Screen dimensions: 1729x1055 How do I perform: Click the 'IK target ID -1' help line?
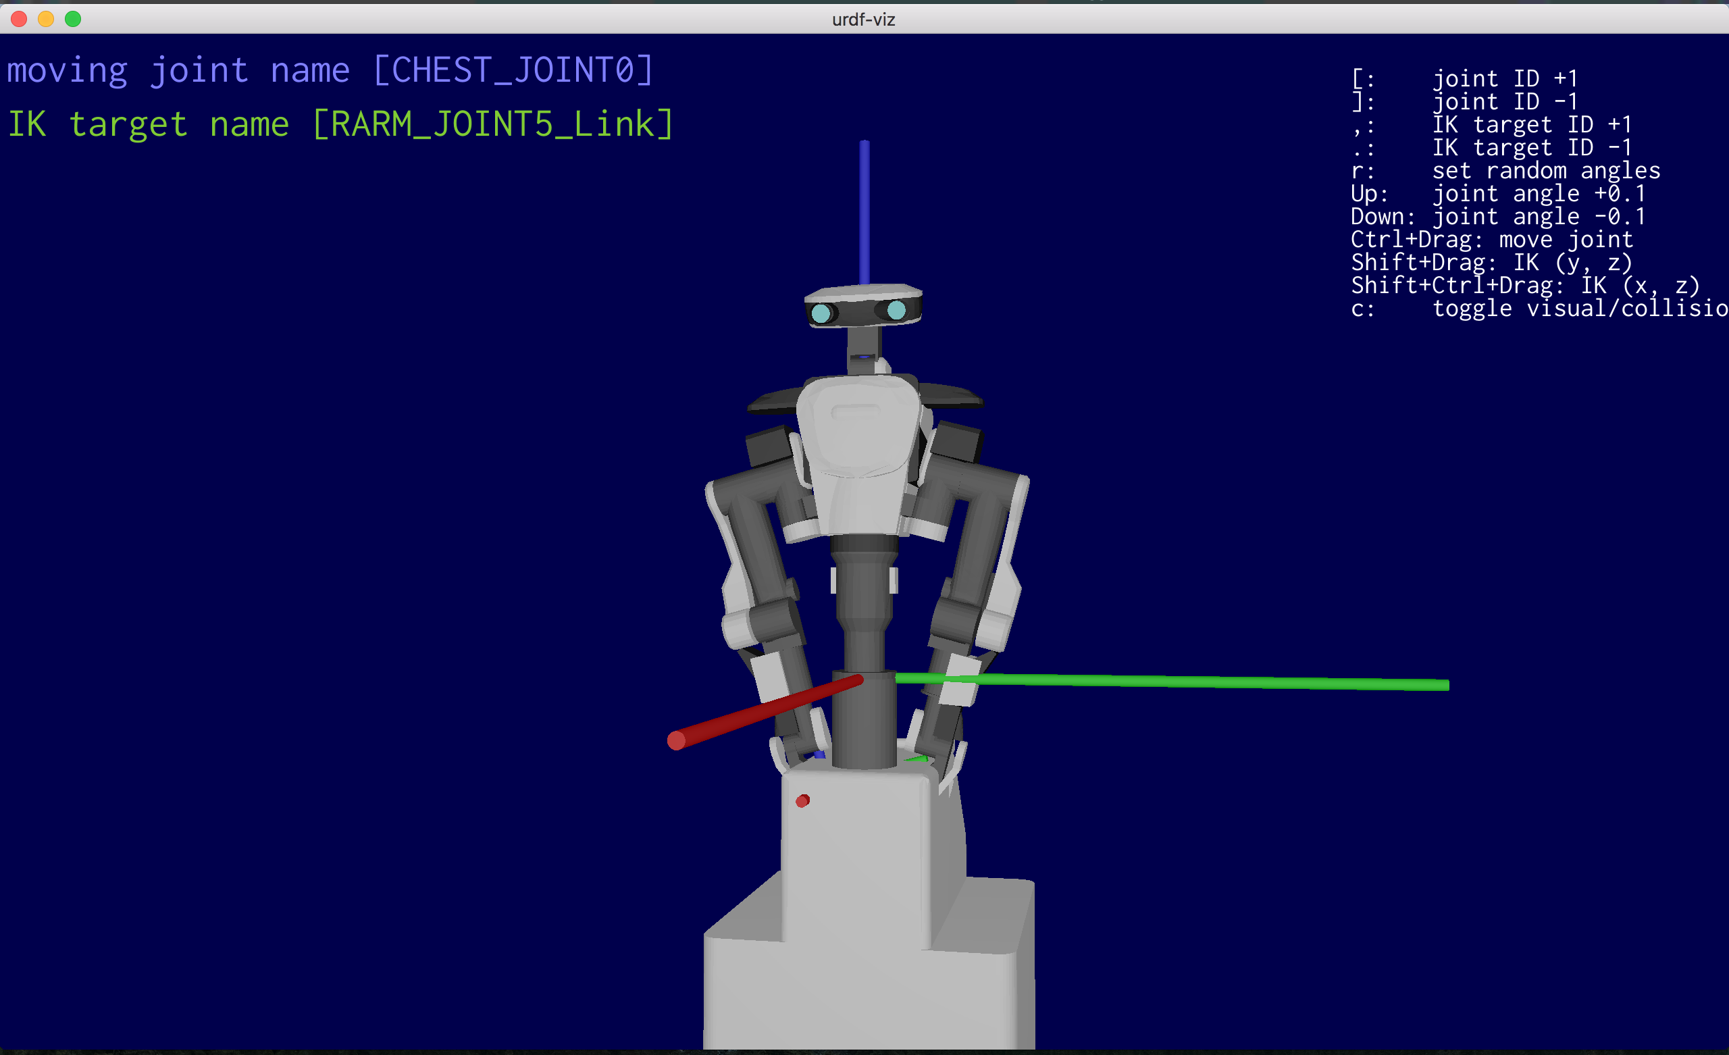[x=1491, y=147]
